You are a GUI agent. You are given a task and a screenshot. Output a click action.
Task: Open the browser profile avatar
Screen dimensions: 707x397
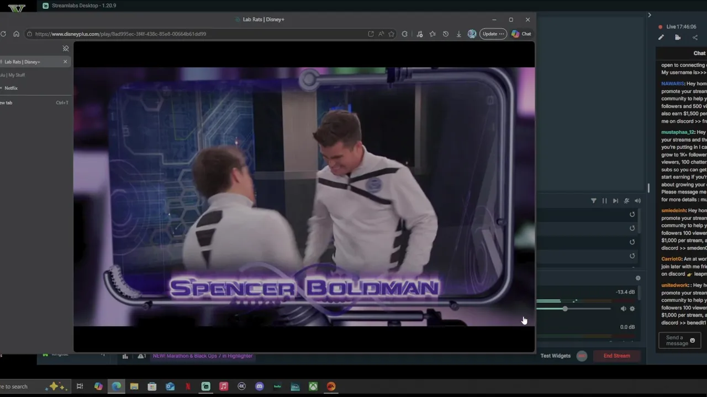pyautogui.click(x=472, y=34)
